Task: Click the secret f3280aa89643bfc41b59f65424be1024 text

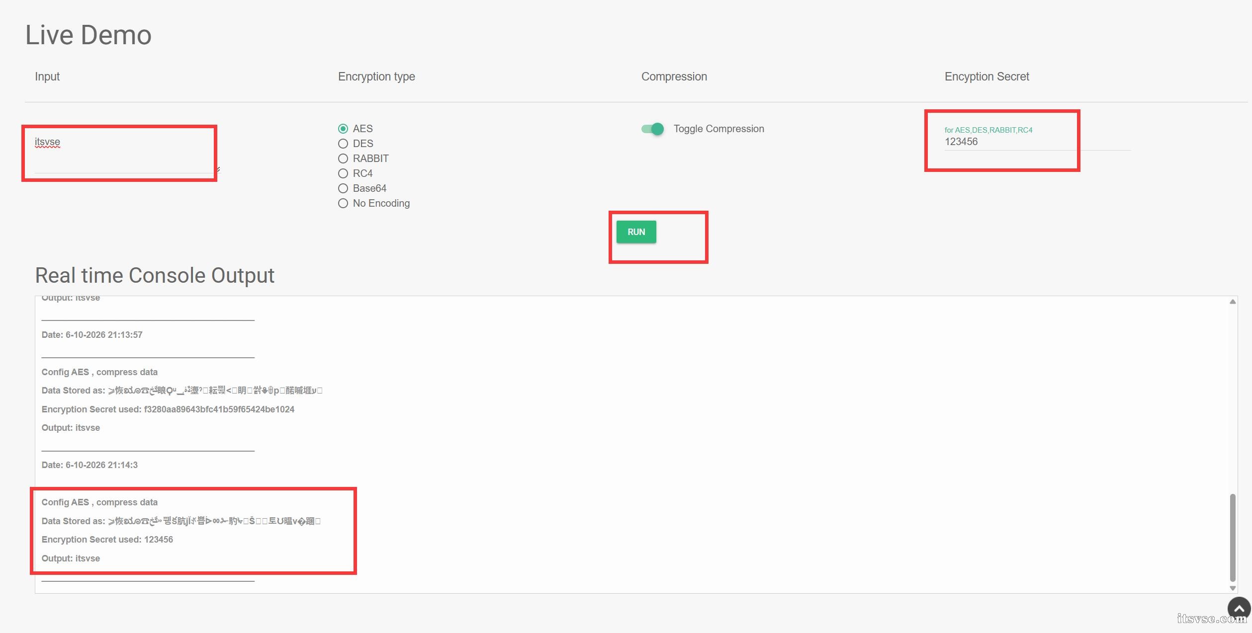Action: (x=219, y=409)
